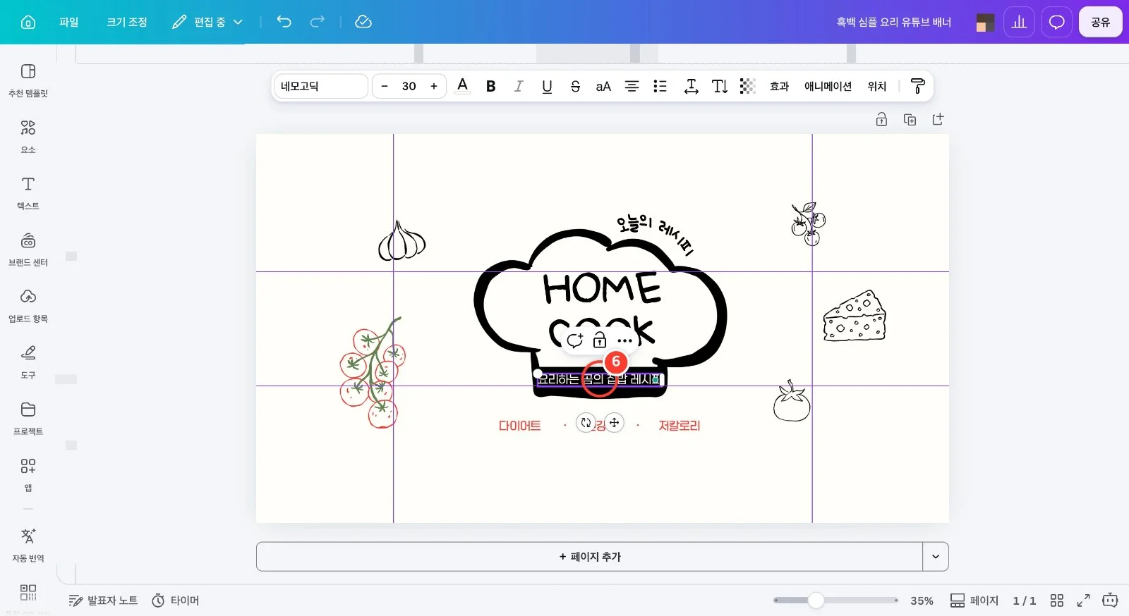Open the 자동 번역 panel

point(28,546)
